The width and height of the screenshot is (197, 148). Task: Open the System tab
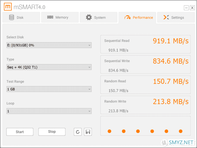coord(99,17)
